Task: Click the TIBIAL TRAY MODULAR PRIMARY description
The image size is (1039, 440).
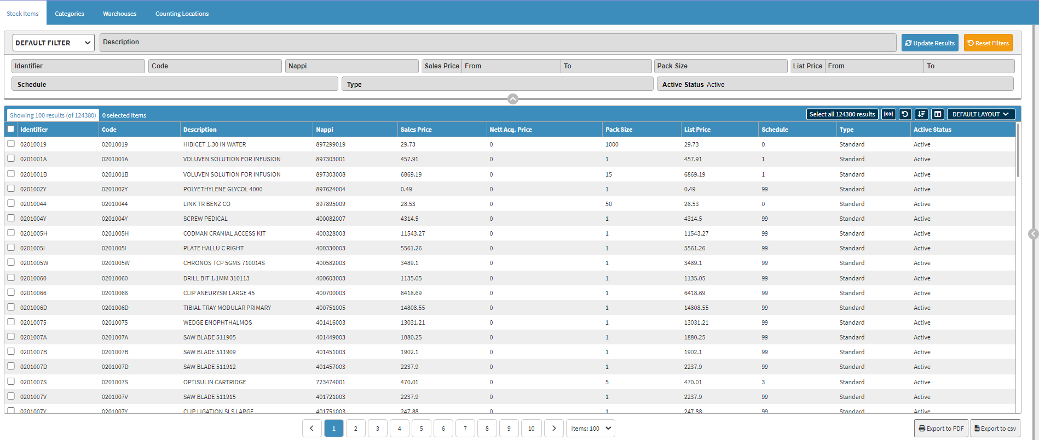Action: 227,308
